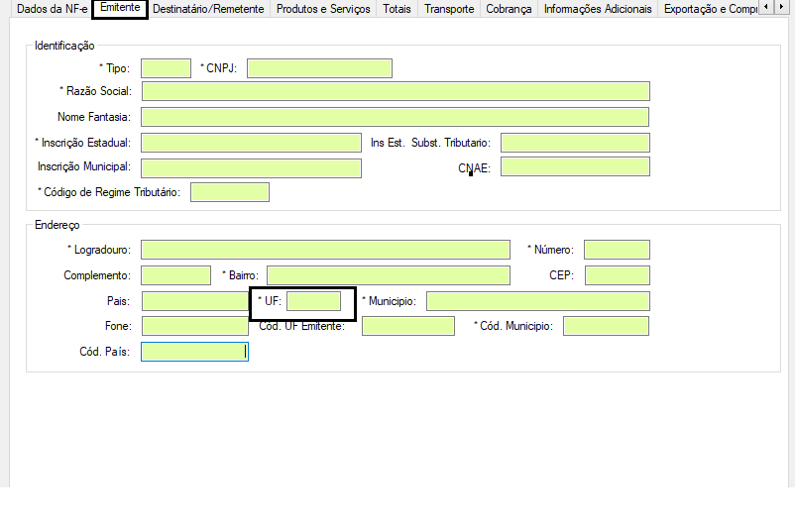Click the Municipio label
Image resolution: width=795 pixels, height=530 pixels.
coord(392,301)
